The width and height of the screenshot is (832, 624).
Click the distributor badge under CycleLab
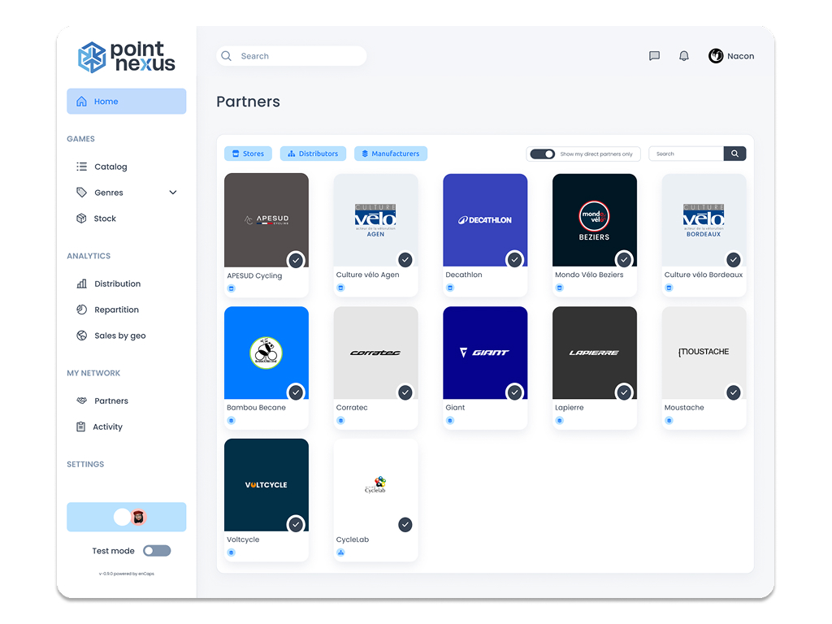[x=340, y=552]
